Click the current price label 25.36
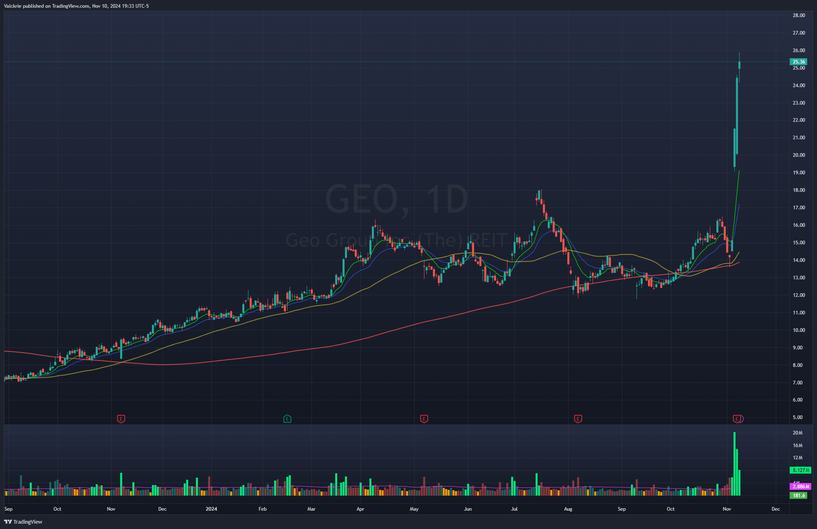 pos(799,62)
